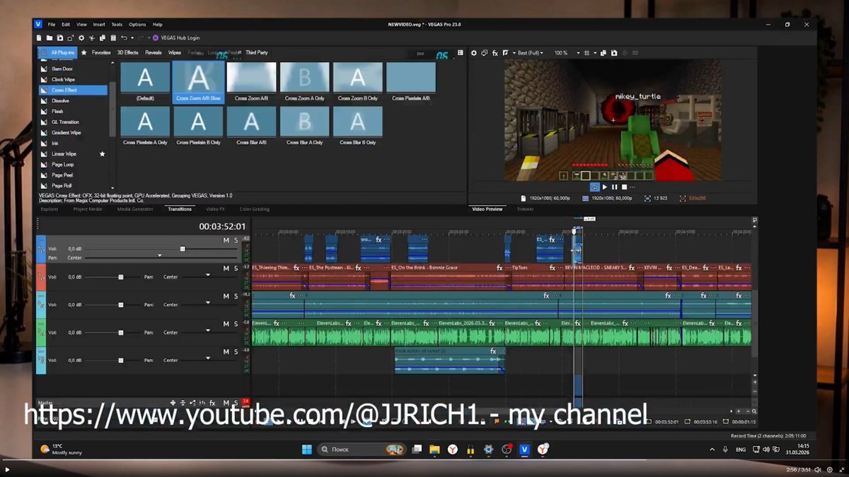Viewport: 849px width, 477px height.
Task: Switch to the Project Media tab
Action: (87, 209)
